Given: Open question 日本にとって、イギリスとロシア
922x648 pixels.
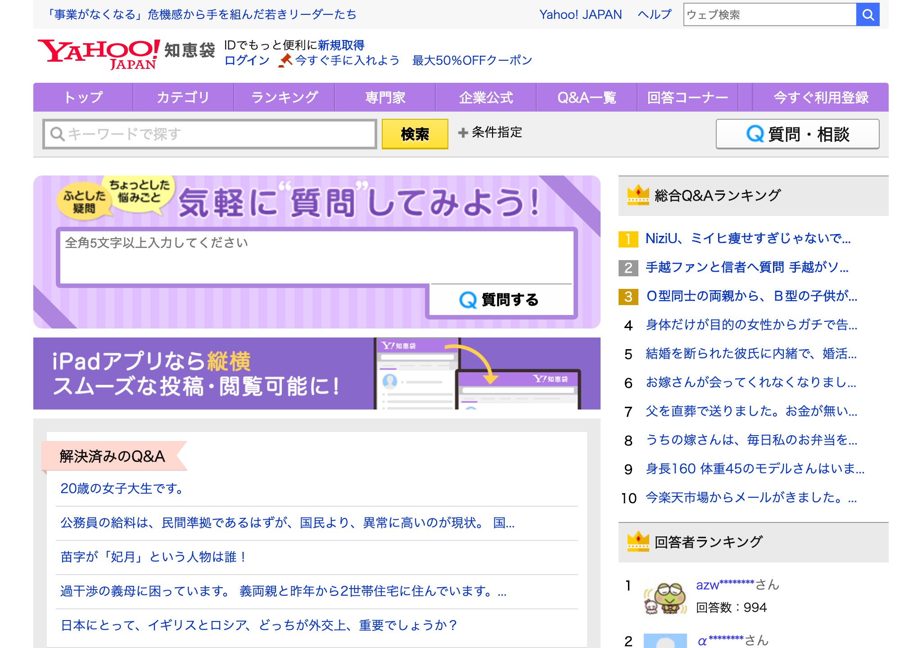Looking at the screenshot, I should 259,625.
